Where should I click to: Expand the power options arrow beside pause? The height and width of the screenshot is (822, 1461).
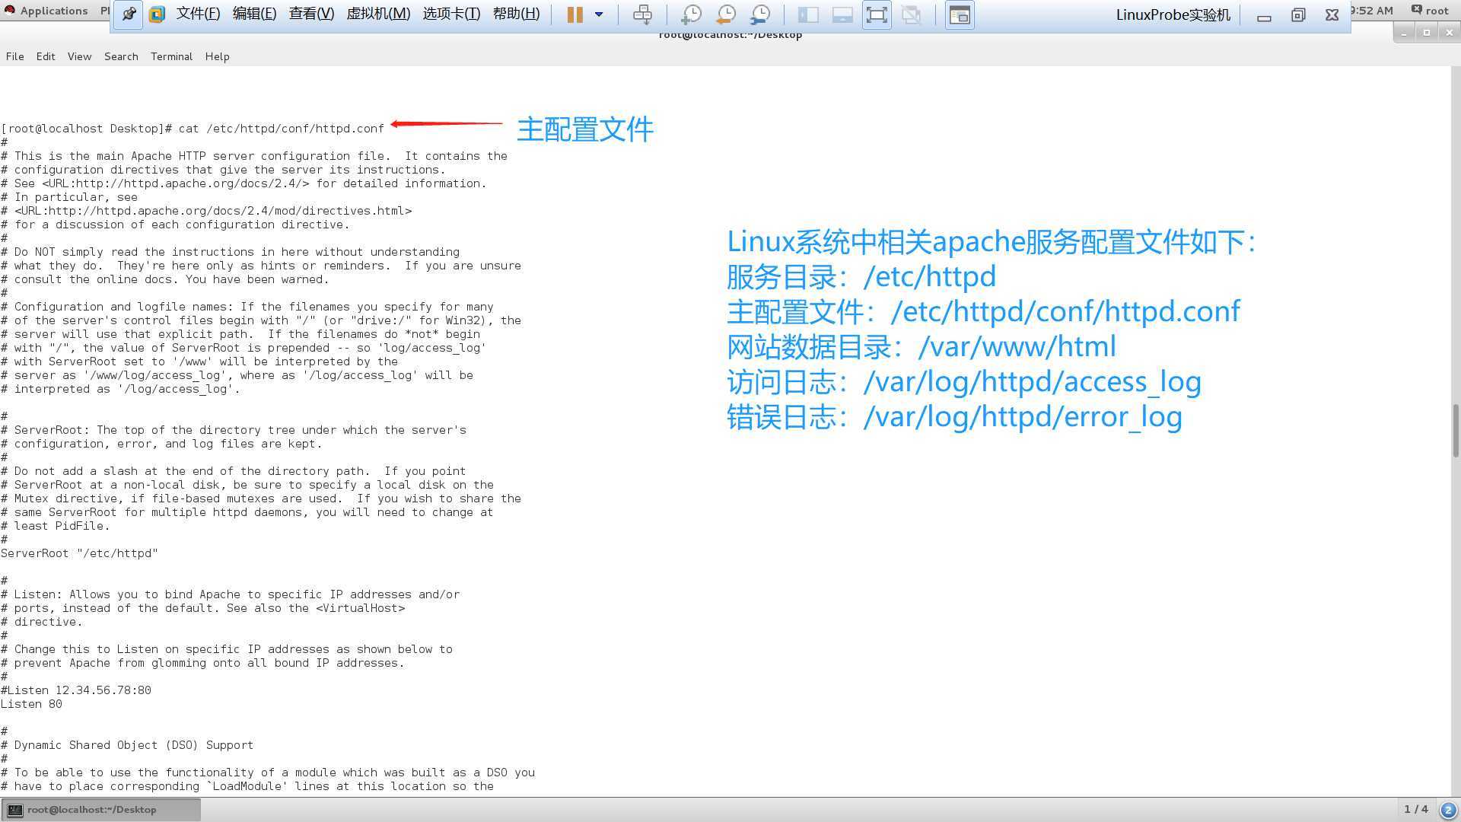pyautogui.click(x=599, y=14)
